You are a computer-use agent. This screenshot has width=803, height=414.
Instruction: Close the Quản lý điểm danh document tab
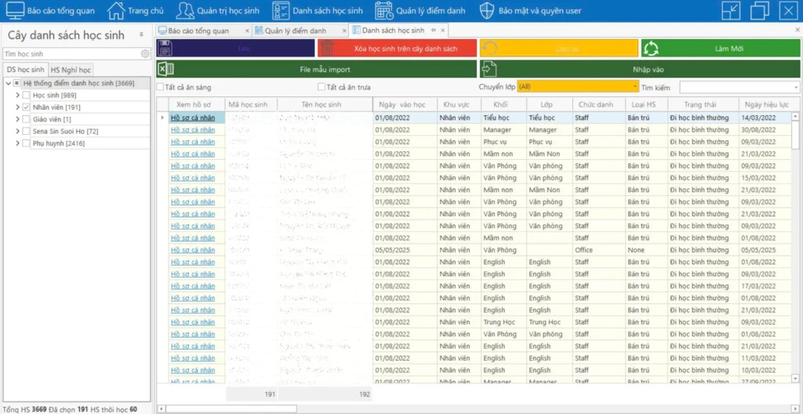344,31
